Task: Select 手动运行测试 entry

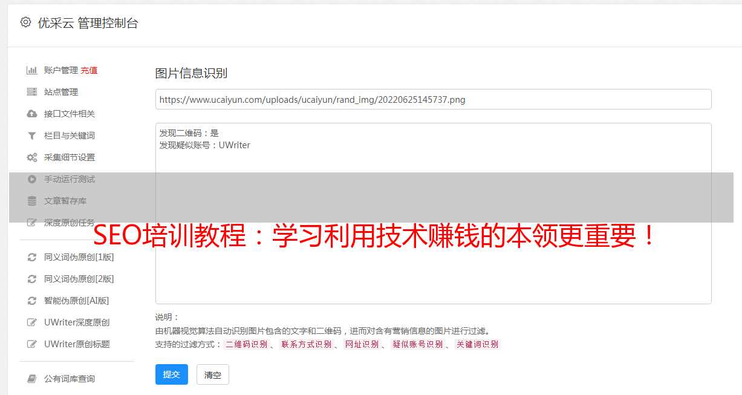Action: pyautogui.click(x=70, y=179)
